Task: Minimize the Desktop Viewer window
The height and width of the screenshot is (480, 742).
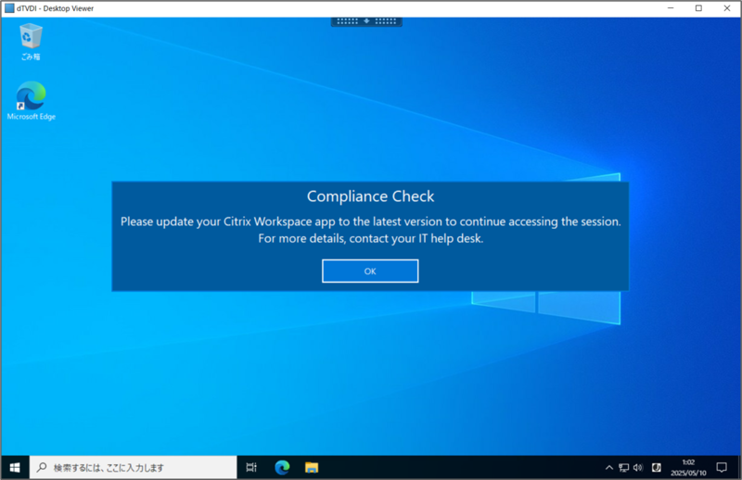Action: (671, 8)
